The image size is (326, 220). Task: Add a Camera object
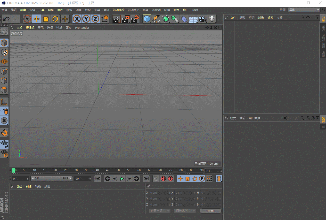click(x=203, y=19)
